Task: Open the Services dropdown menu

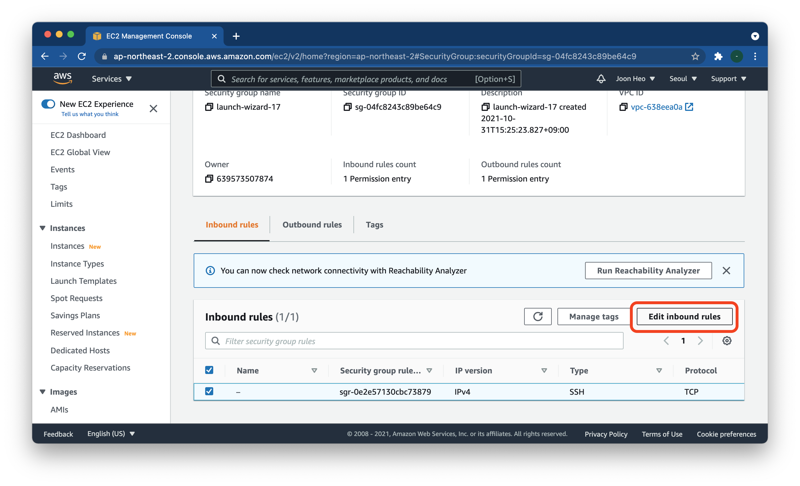Action: (x=111, y=79)
